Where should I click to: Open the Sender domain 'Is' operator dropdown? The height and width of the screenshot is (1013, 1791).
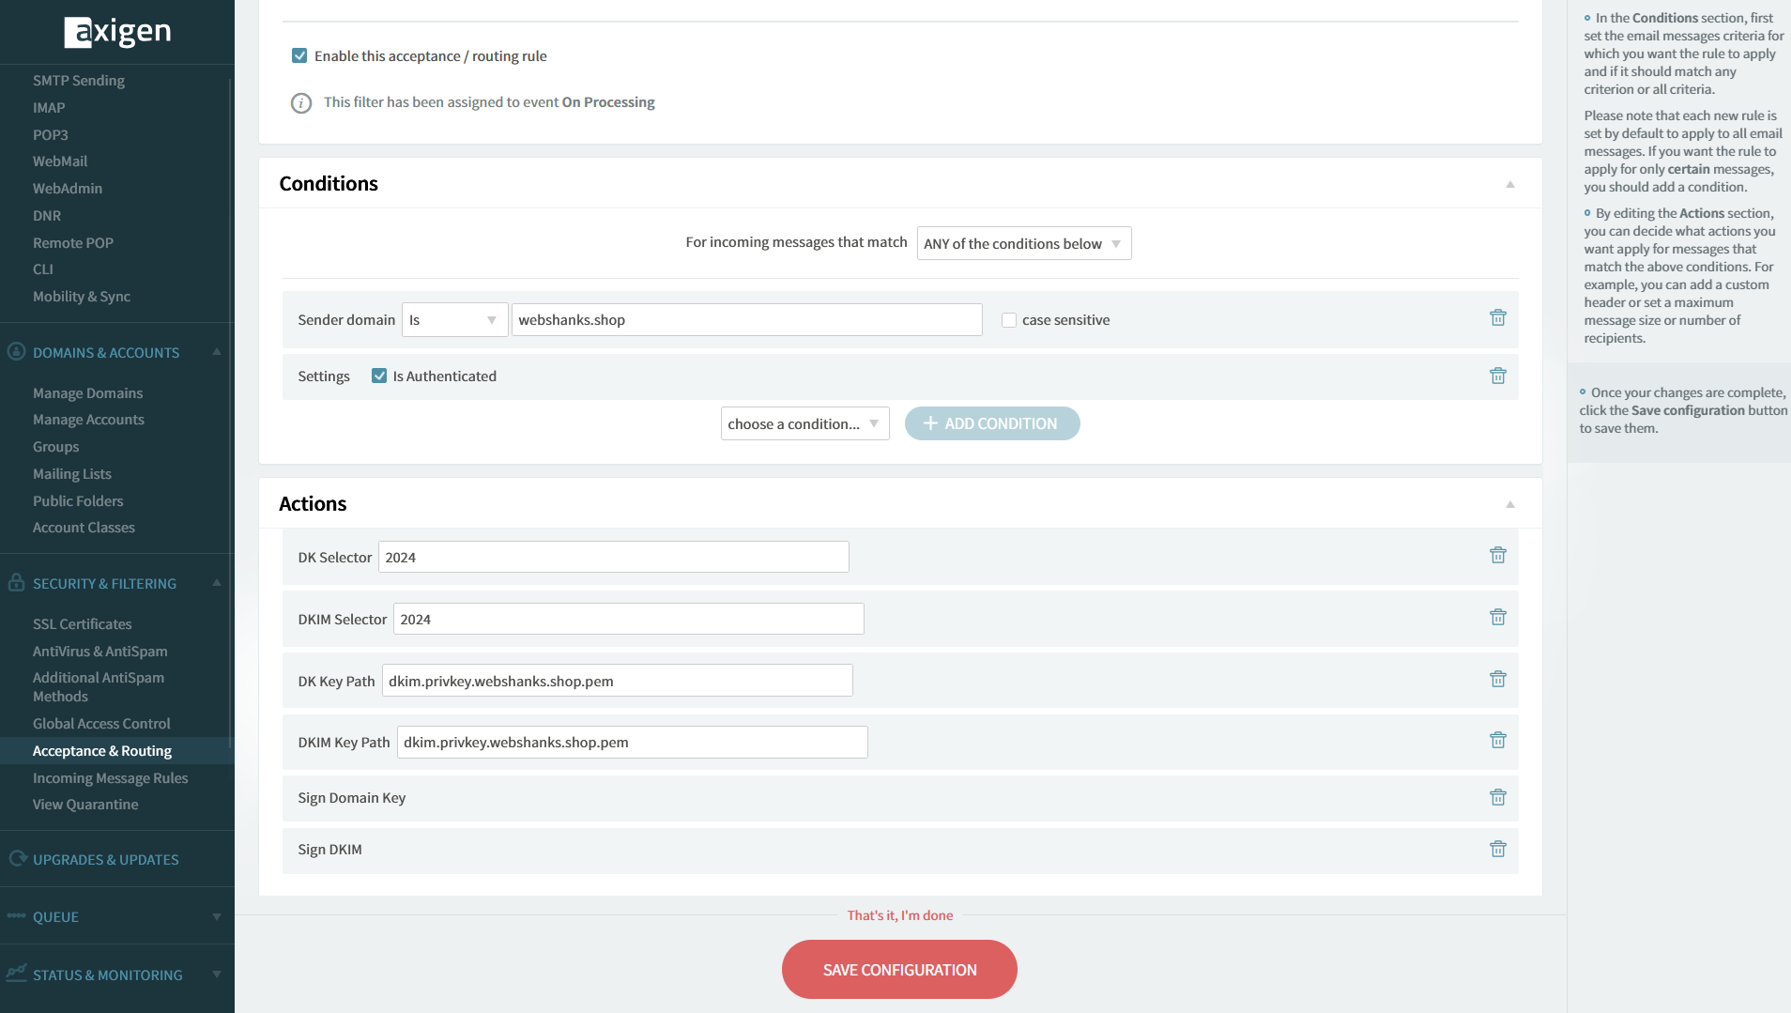pos(455,319)
